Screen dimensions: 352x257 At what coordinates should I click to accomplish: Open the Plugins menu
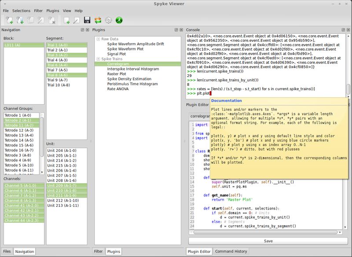53,11
